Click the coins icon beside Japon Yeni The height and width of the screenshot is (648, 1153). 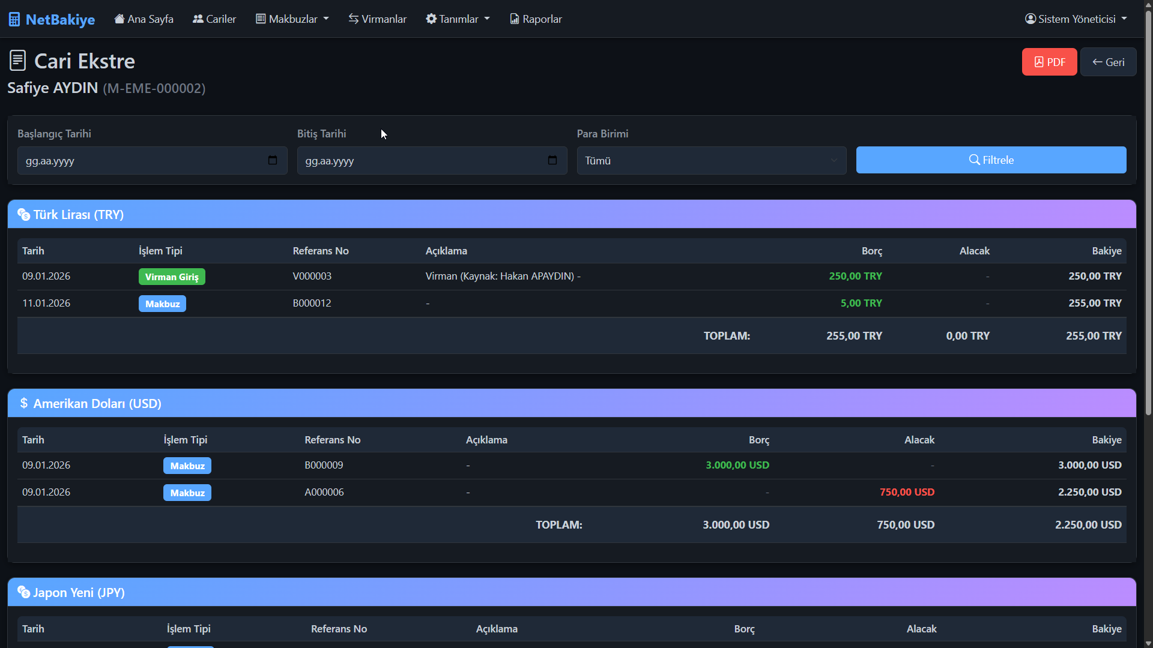[23, 592]
